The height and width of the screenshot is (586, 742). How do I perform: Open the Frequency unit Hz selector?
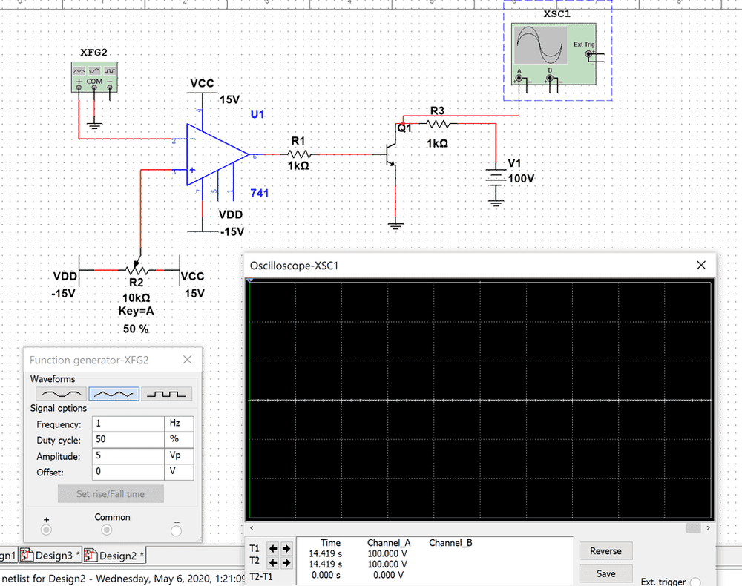tap(179, 424)
